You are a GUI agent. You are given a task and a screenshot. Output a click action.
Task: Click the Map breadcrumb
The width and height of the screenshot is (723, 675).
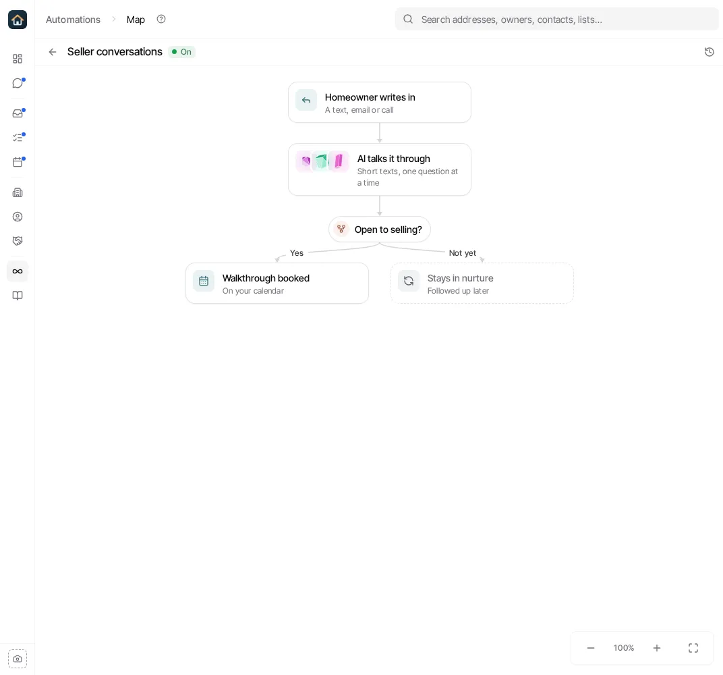coord(136,20)
